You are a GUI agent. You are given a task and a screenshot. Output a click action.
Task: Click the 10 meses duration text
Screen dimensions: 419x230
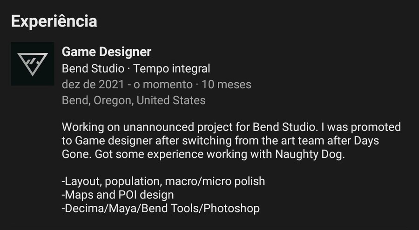coord(226,85)
